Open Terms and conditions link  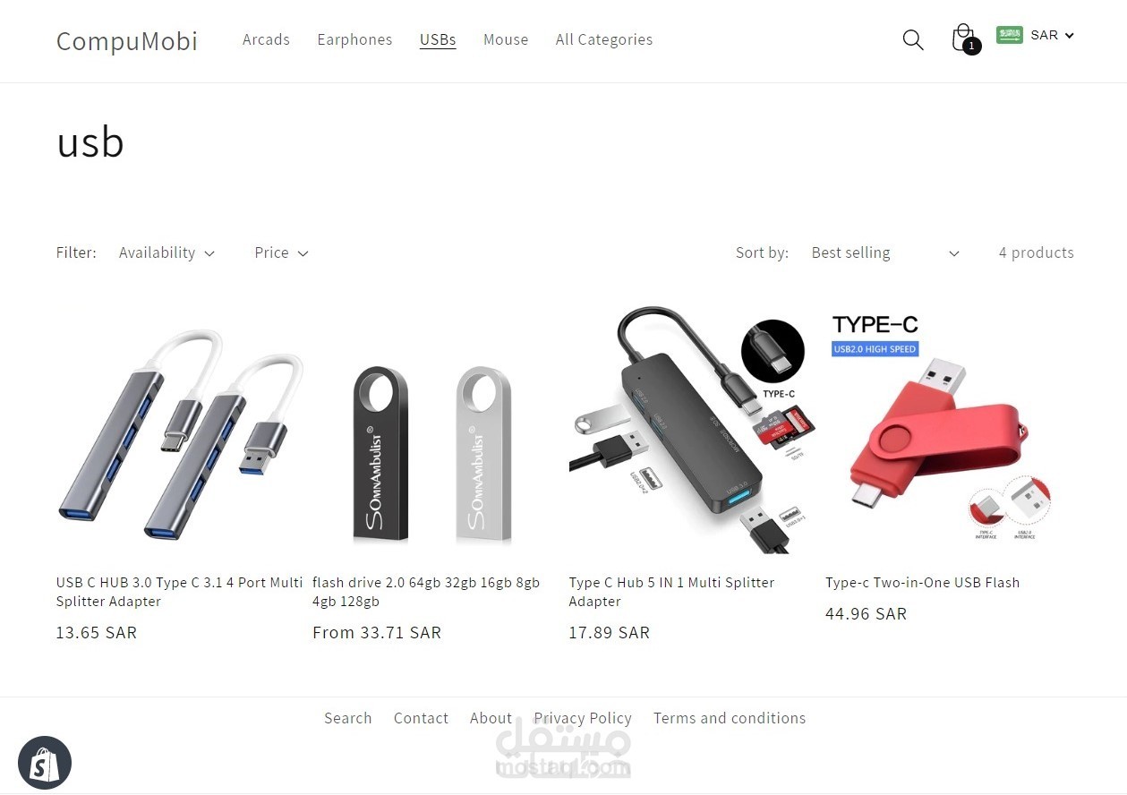(730, 718)
